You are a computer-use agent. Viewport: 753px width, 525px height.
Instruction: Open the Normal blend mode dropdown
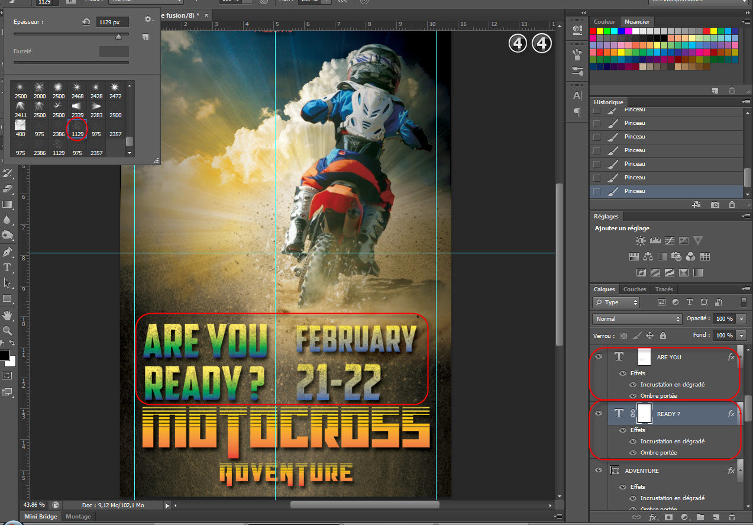coord(638,318)
